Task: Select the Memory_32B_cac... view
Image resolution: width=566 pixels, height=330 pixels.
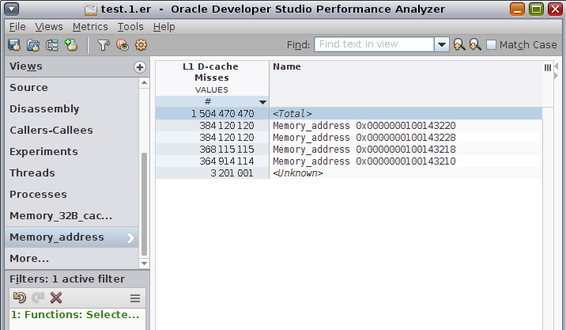Action: tap(72, 216)
